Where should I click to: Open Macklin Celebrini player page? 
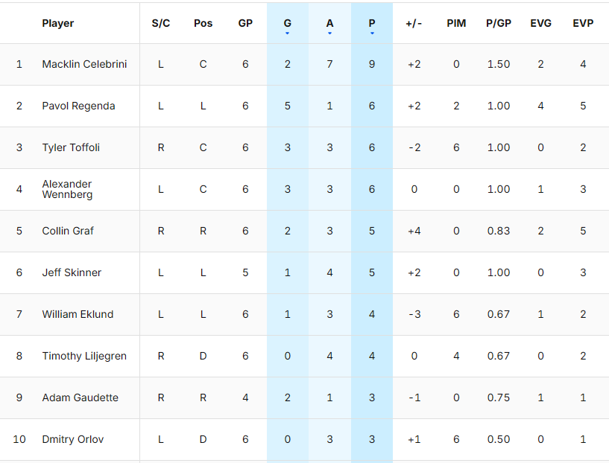84,64
